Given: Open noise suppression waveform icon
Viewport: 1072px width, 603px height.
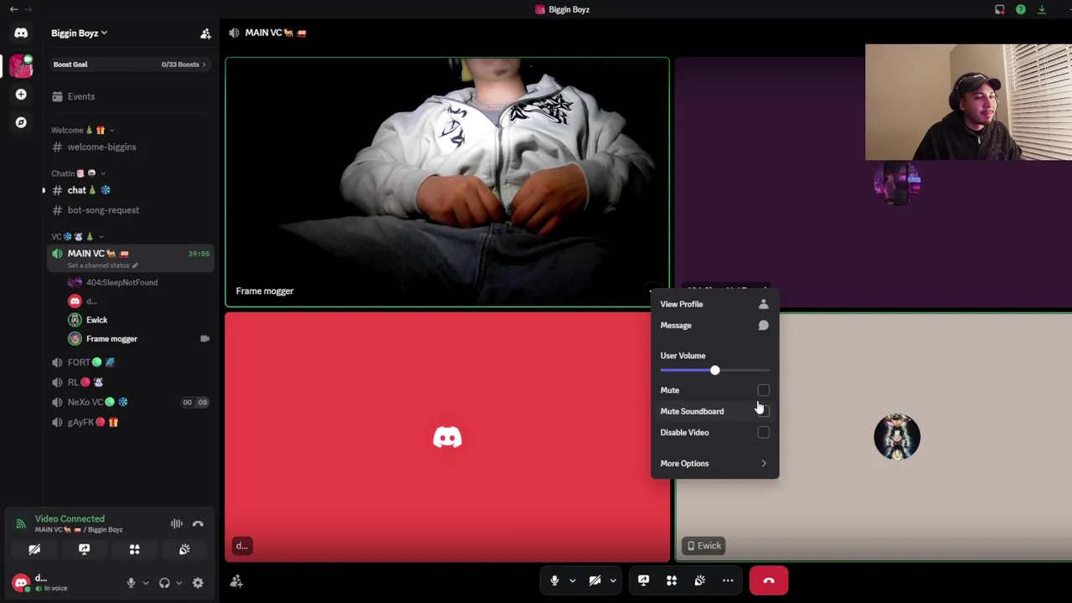Looking at the screenshot, I should [177, 523].
